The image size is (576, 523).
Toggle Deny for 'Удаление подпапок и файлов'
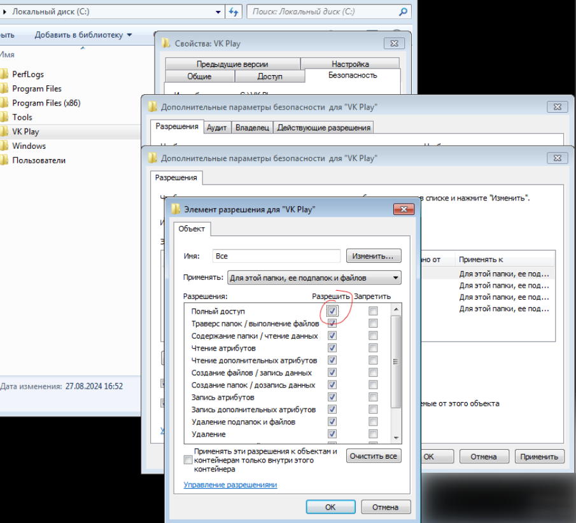coord(373,422)
